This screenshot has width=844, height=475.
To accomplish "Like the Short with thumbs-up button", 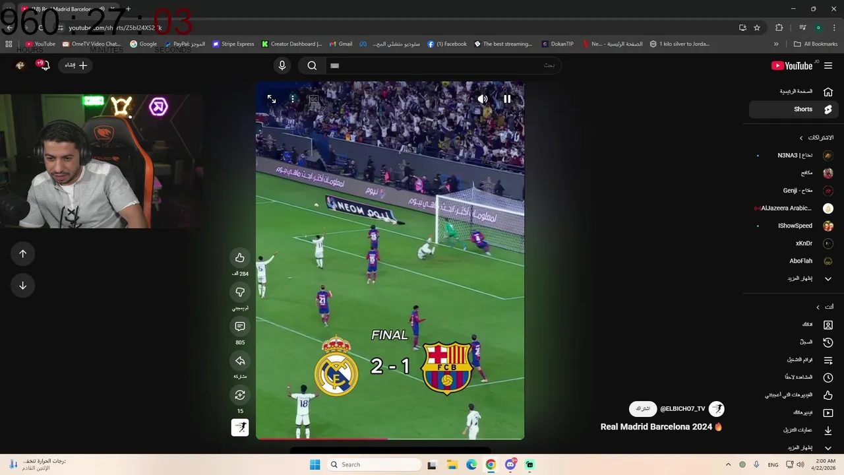I will (240, 258).
